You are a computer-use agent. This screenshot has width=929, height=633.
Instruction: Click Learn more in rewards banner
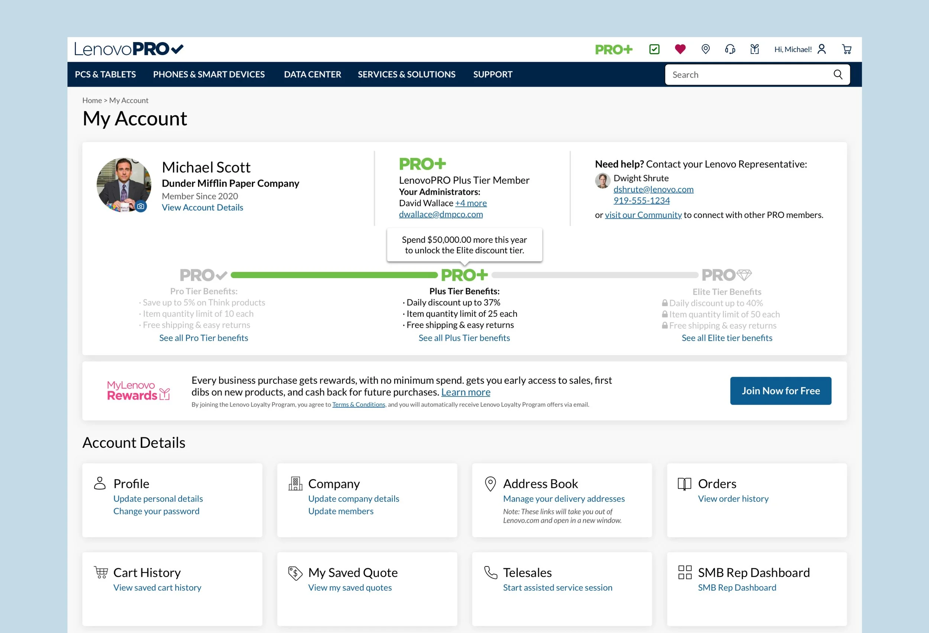tap(466, 392)
